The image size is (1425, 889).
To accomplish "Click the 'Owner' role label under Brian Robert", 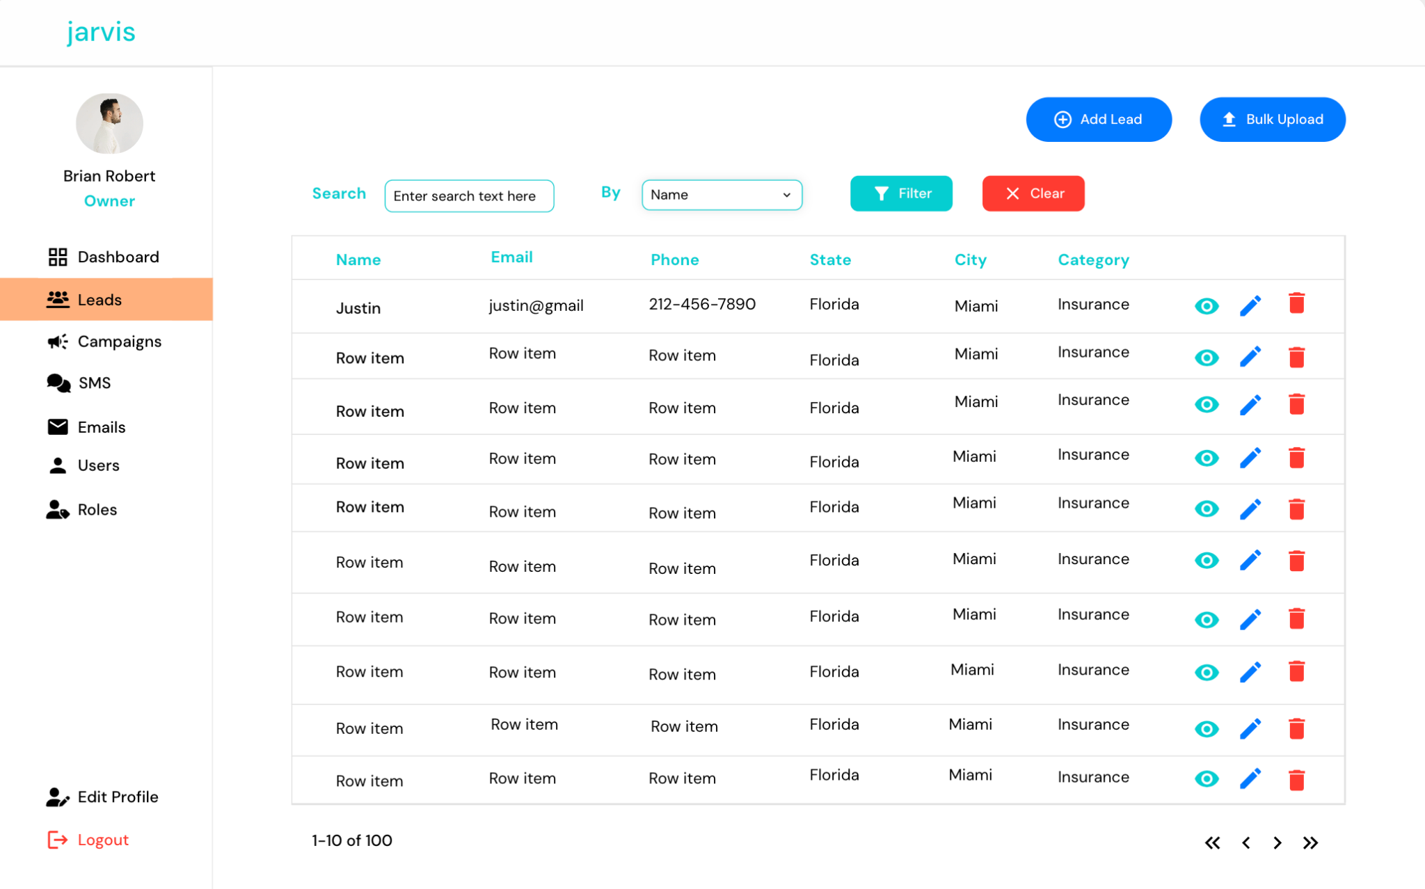I will click(109, 201).
